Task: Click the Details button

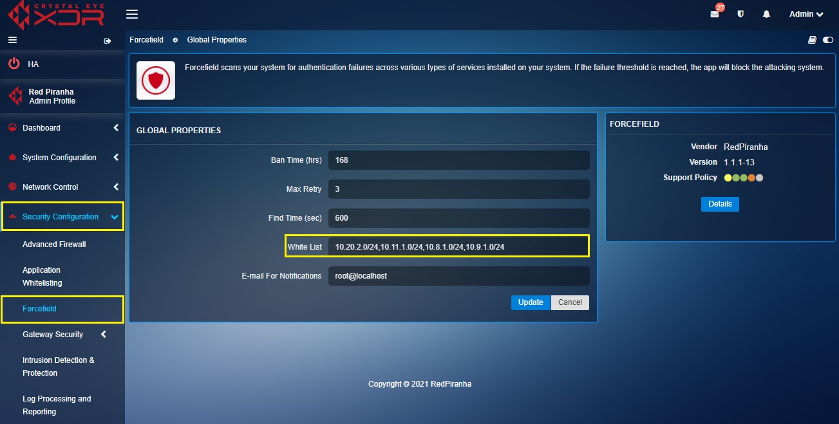Action: 720,204
